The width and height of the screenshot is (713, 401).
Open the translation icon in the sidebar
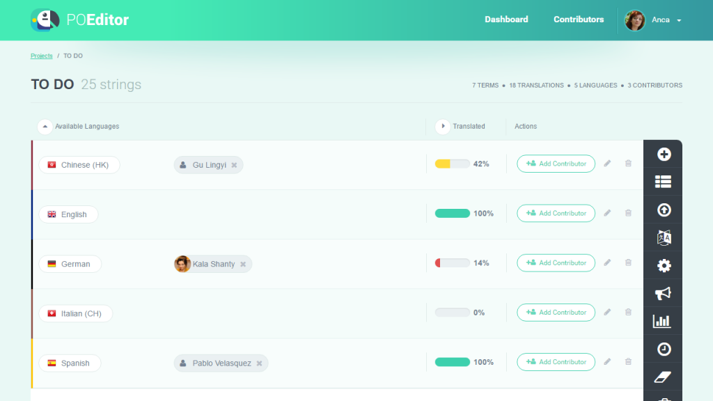coord(664,237)
